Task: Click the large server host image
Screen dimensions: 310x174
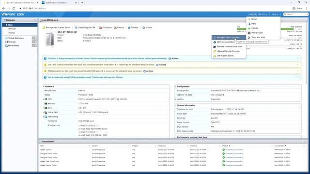Action: pos(49,39)
